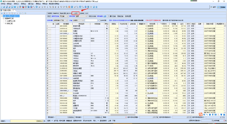The height and width of the screenshot is (124, 227).
Task: Click the 首页 home button top right
Action: 213,7
